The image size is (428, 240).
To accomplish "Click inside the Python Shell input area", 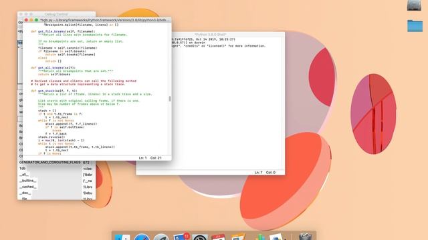I will (x=210, y=109).
